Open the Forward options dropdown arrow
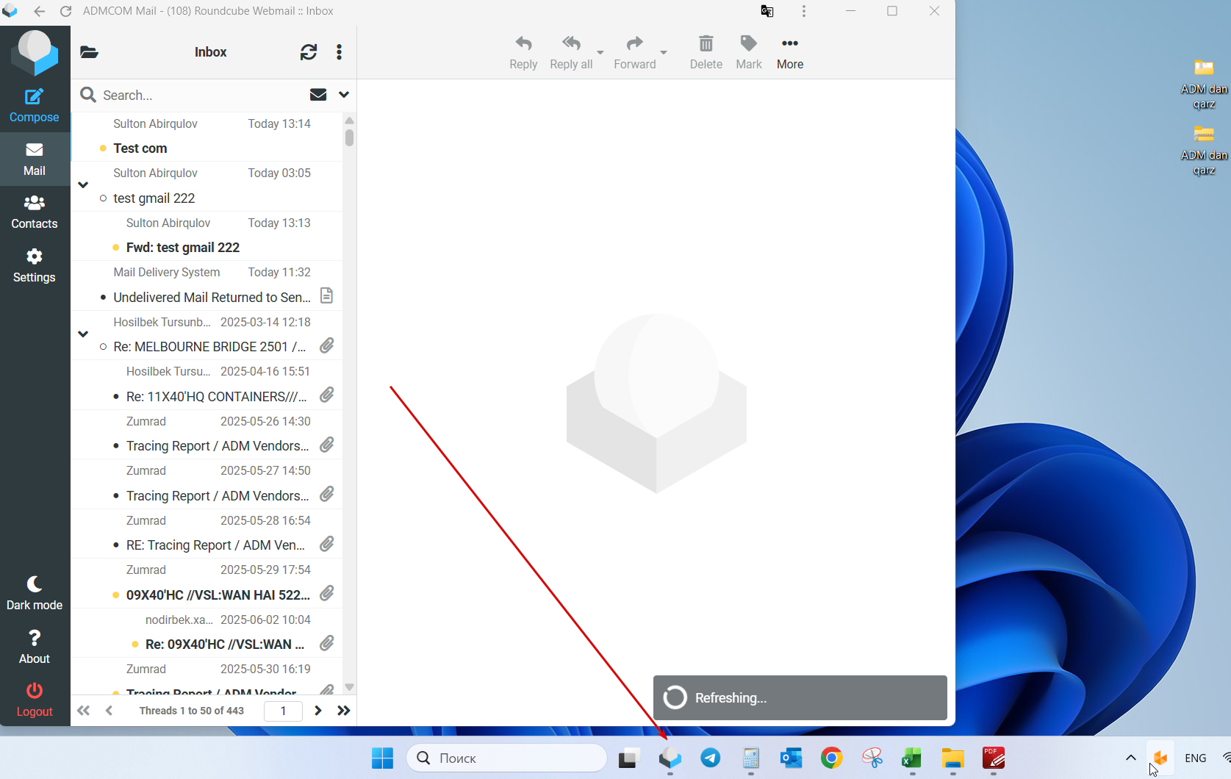 pyautogui.click(x=664, y=53)
